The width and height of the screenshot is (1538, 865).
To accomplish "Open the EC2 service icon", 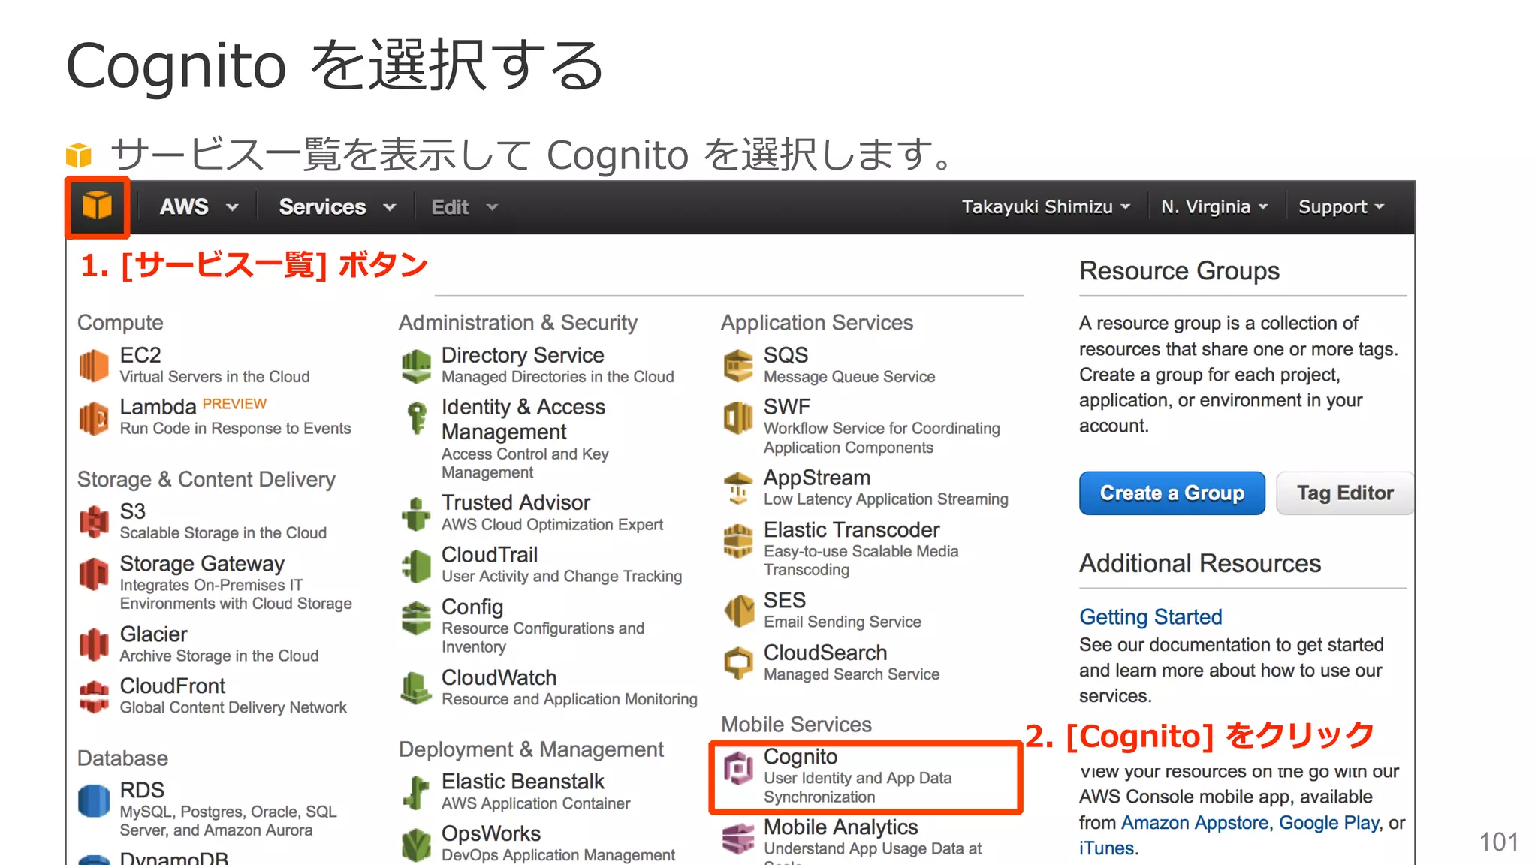I will tap(94, 366).
